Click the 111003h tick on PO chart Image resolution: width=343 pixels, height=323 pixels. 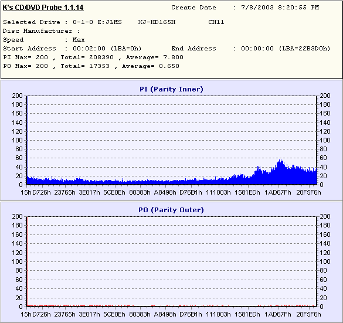pos(218,314)
